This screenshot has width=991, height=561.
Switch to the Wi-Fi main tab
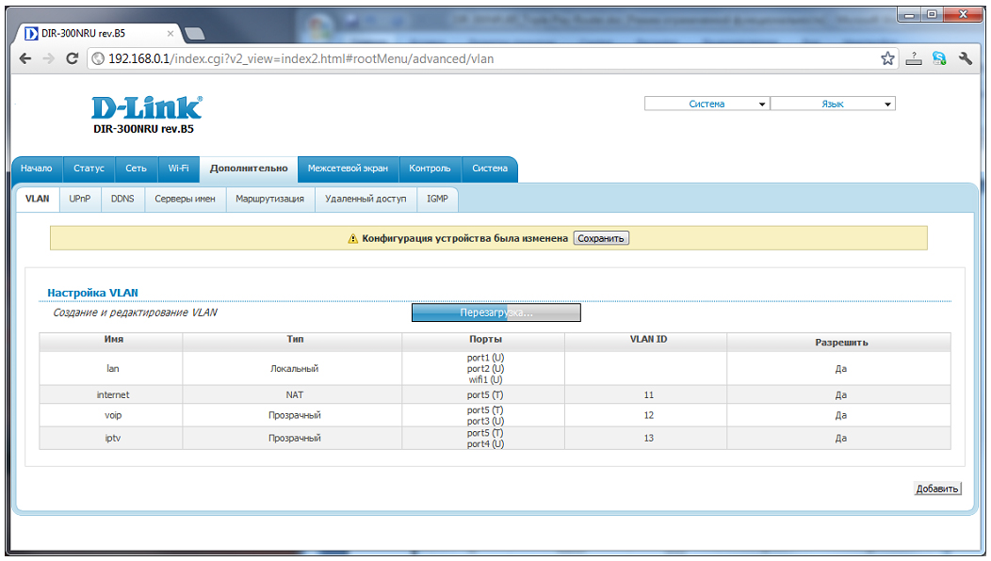(x=178, y=168)
